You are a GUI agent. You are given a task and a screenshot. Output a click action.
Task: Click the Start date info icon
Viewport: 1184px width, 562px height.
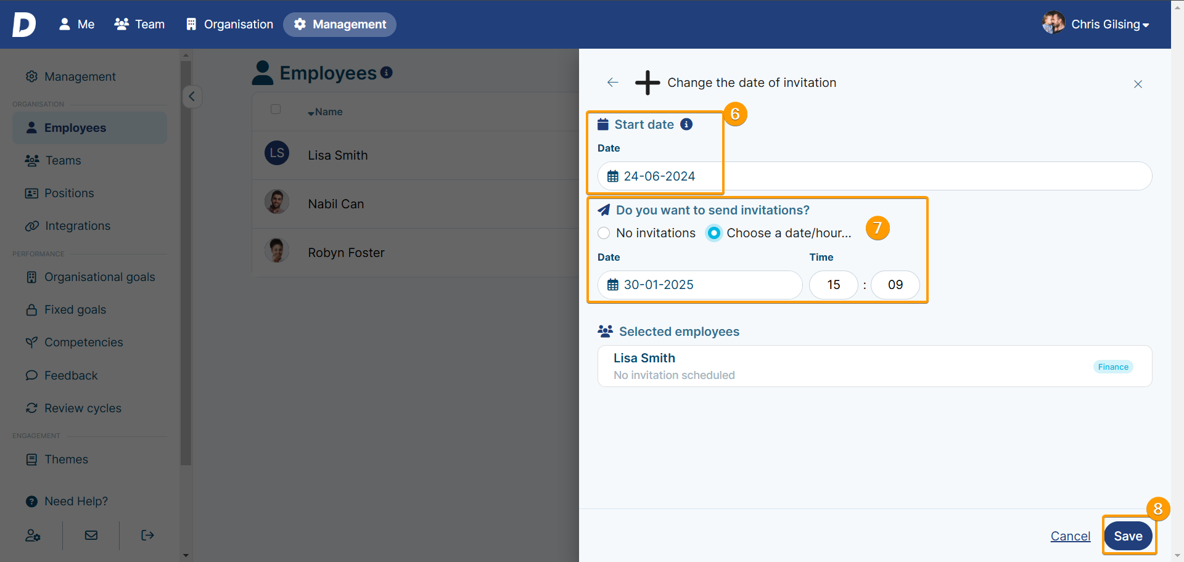[686, 124]
